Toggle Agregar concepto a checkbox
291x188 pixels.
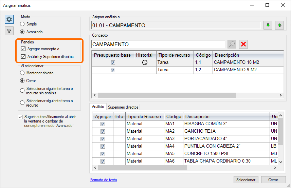tap(23, 49)
